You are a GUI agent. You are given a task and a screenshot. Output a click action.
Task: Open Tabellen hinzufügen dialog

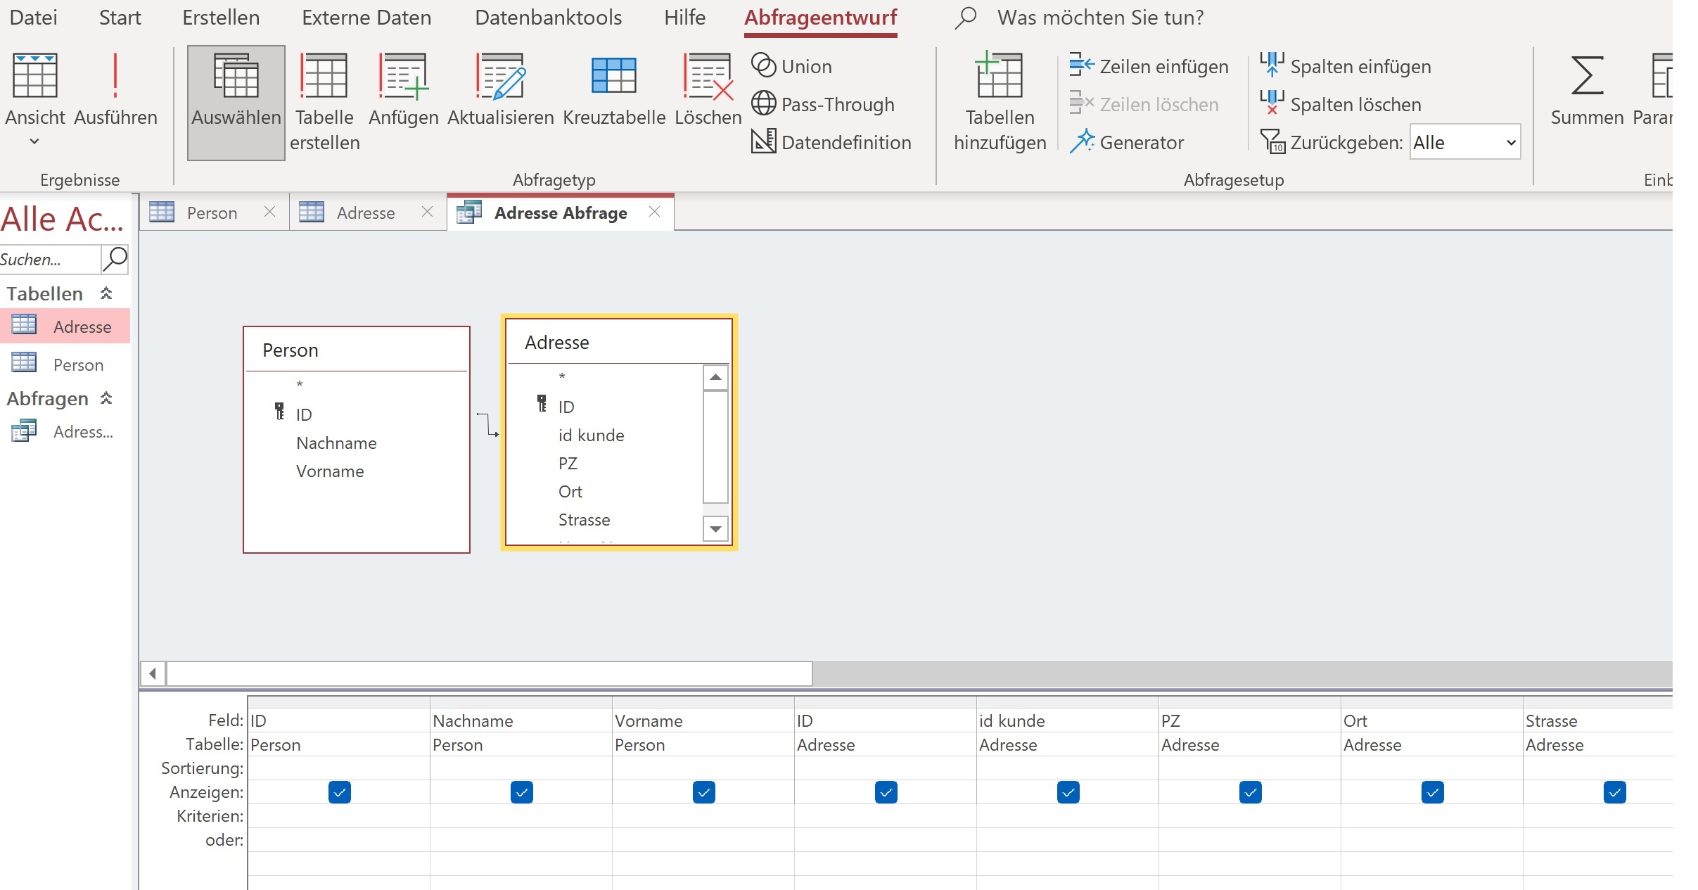click(x=1000, y=77)
